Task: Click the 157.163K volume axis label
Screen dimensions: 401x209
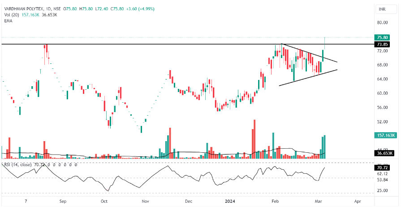Action: coord(384,135)
